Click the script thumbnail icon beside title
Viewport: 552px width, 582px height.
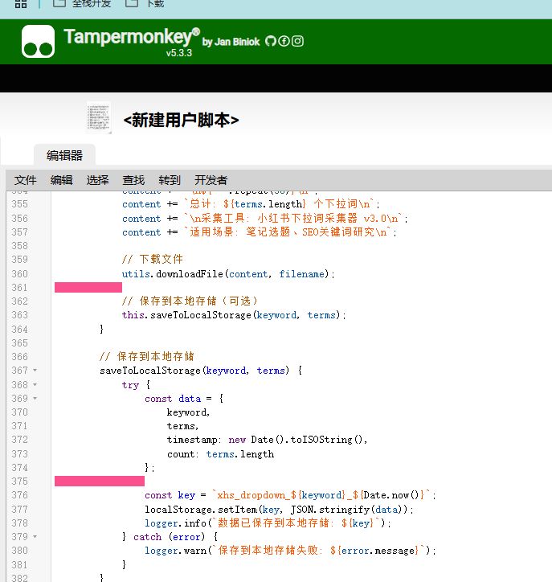[x=99, y=117]
